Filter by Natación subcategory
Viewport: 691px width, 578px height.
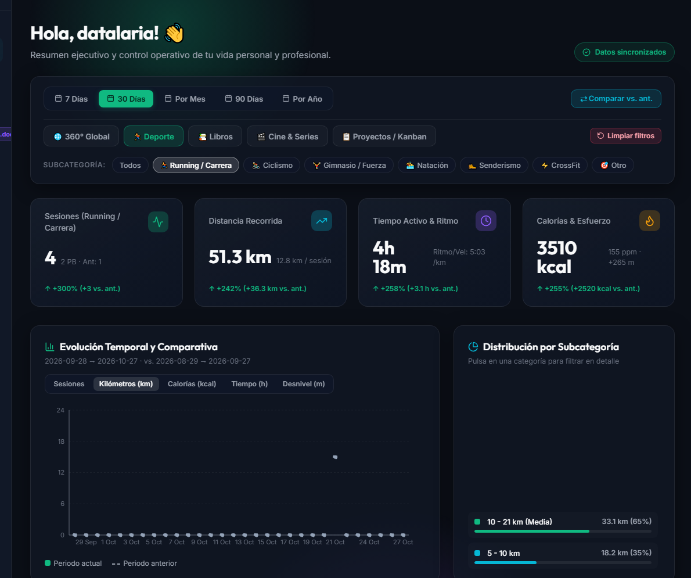pos(427,166)
